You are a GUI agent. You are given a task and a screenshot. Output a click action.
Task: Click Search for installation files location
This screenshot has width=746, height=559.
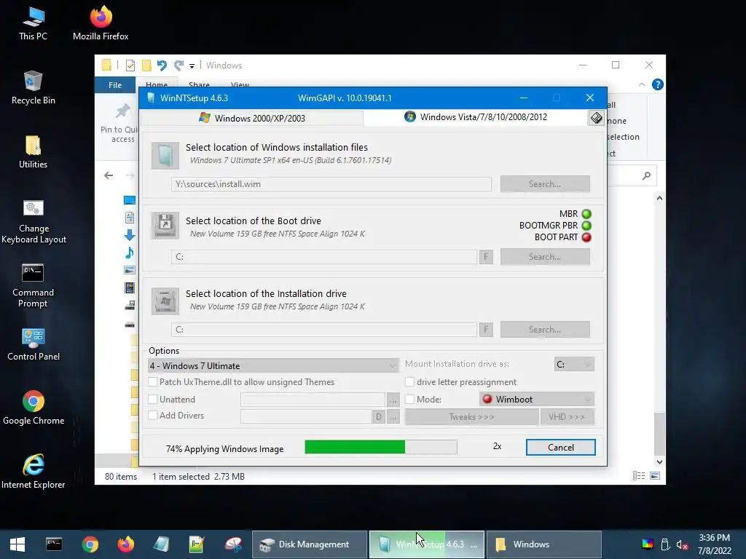[x=545, y=184]
